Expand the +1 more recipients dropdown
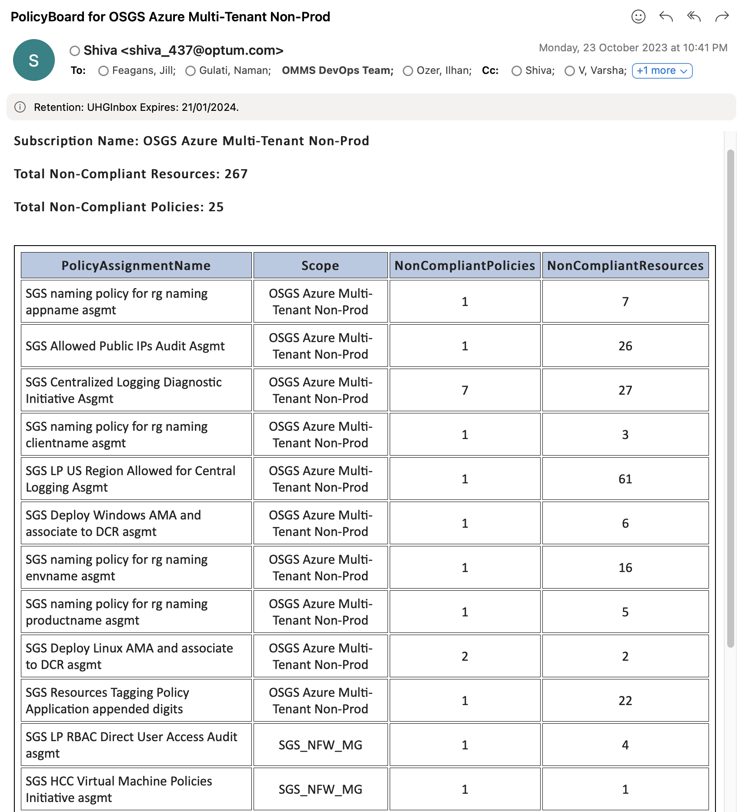 tap(662, 71)
